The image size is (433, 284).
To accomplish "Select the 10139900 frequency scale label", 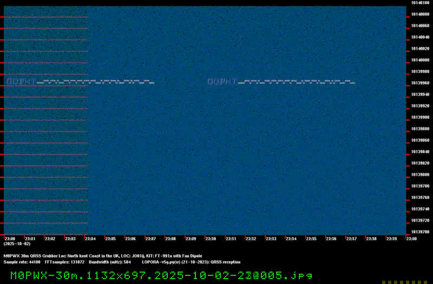I will tap(421, 117).
